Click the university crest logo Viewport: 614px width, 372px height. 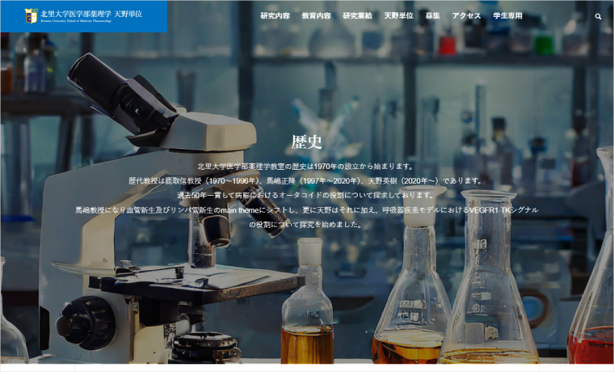pos(31,15)
